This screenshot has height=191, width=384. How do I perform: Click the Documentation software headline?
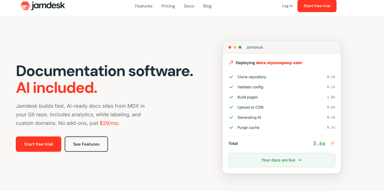105,71
